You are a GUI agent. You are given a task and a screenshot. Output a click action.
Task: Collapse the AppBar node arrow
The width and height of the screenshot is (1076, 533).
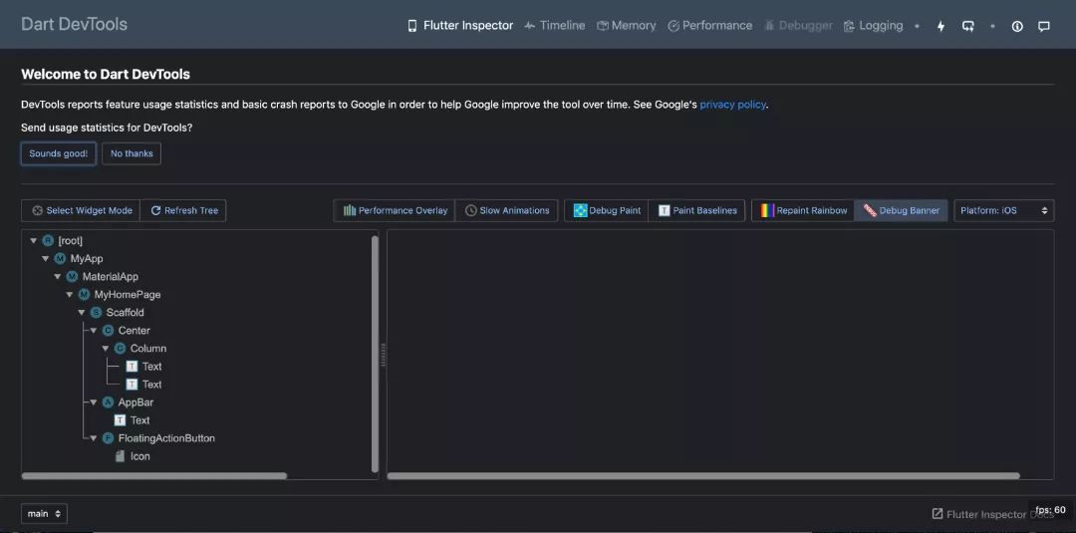[94, 401]
